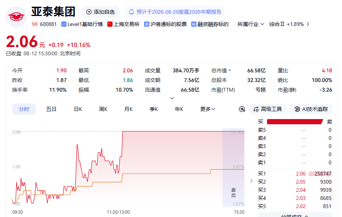This screenshot has width=342, height=217.
Task: Expand the 分笔成交 section
Action: click(x=295, y=215)
